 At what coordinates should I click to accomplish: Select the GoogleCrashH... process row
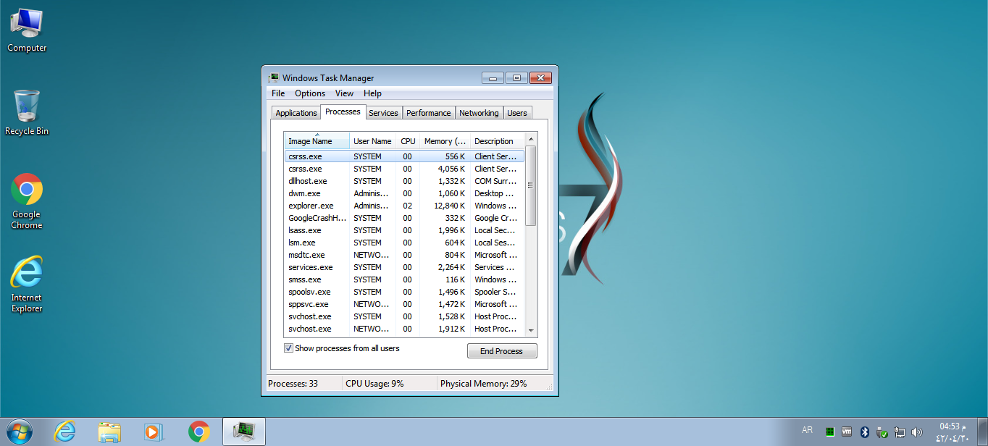404,218
